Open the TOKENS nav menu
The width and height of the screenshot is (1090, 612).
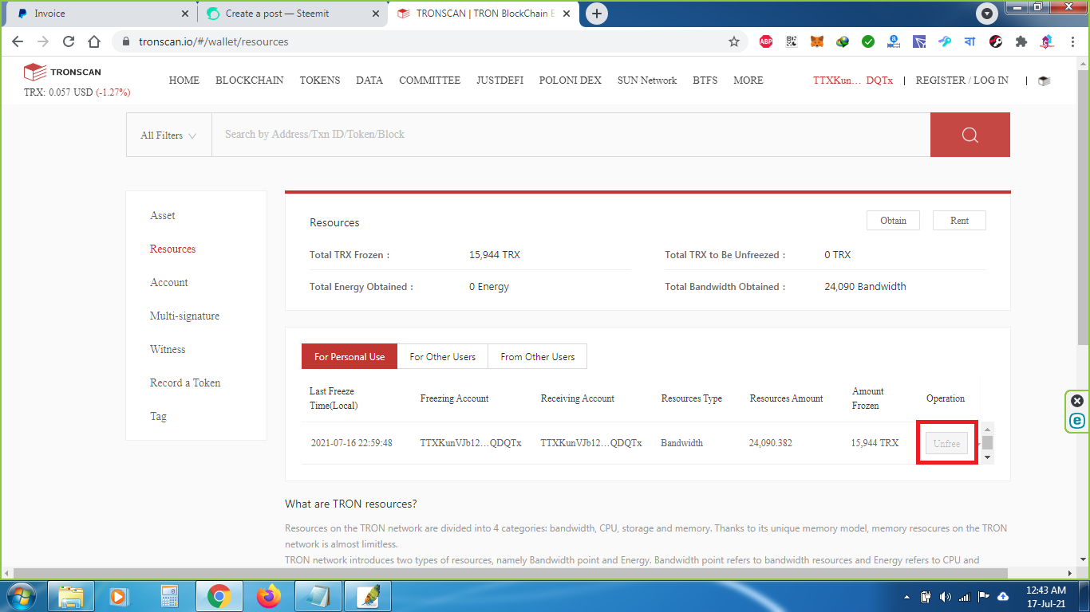click(x=320, y=80)
